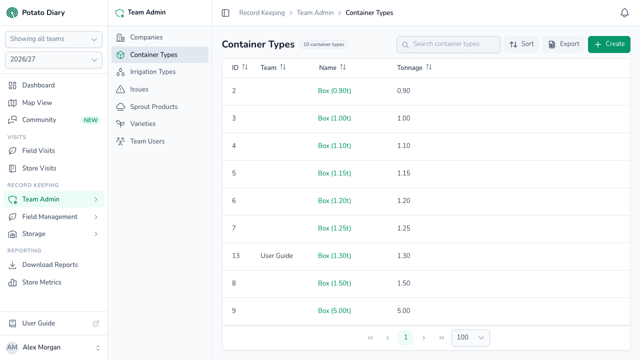Click the Search container types field
Viewport: 640px width, 360px height.
point(448,44)
